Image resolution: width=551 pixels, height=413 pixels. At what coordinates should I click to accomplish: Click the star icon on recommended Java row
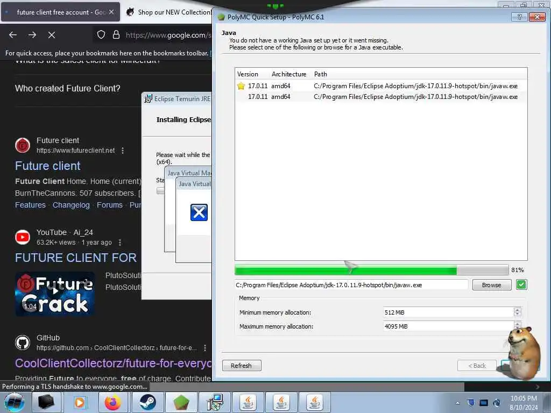click(x=241, y=86)
